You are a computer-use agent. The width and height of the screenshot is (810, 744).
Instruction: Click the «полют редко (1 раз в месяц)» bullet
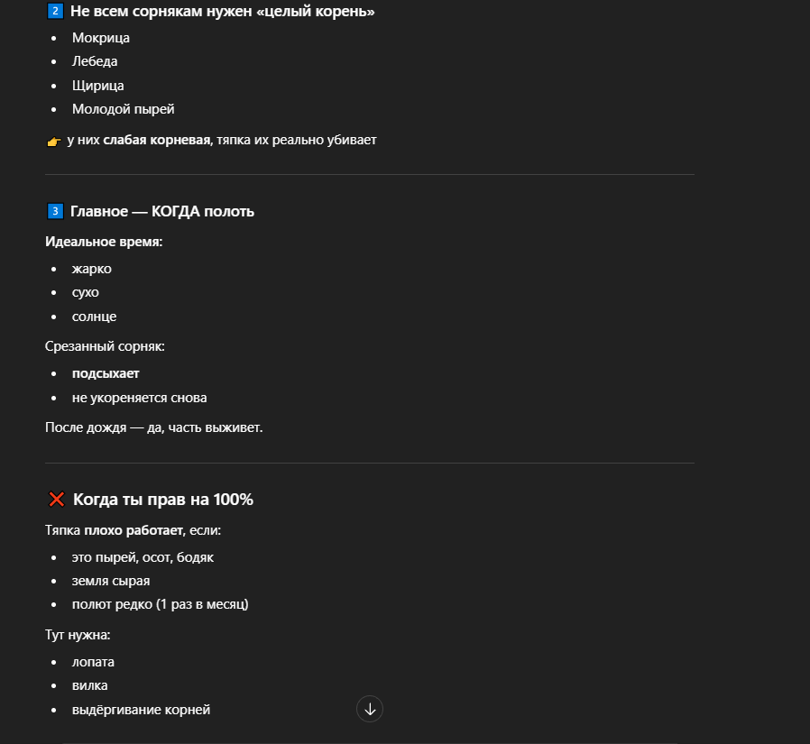click(160, 604)
